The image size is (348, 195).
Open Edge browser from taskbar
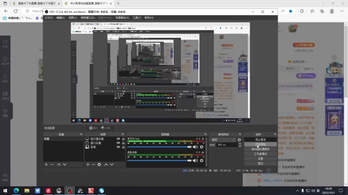[x=16, y=191]
